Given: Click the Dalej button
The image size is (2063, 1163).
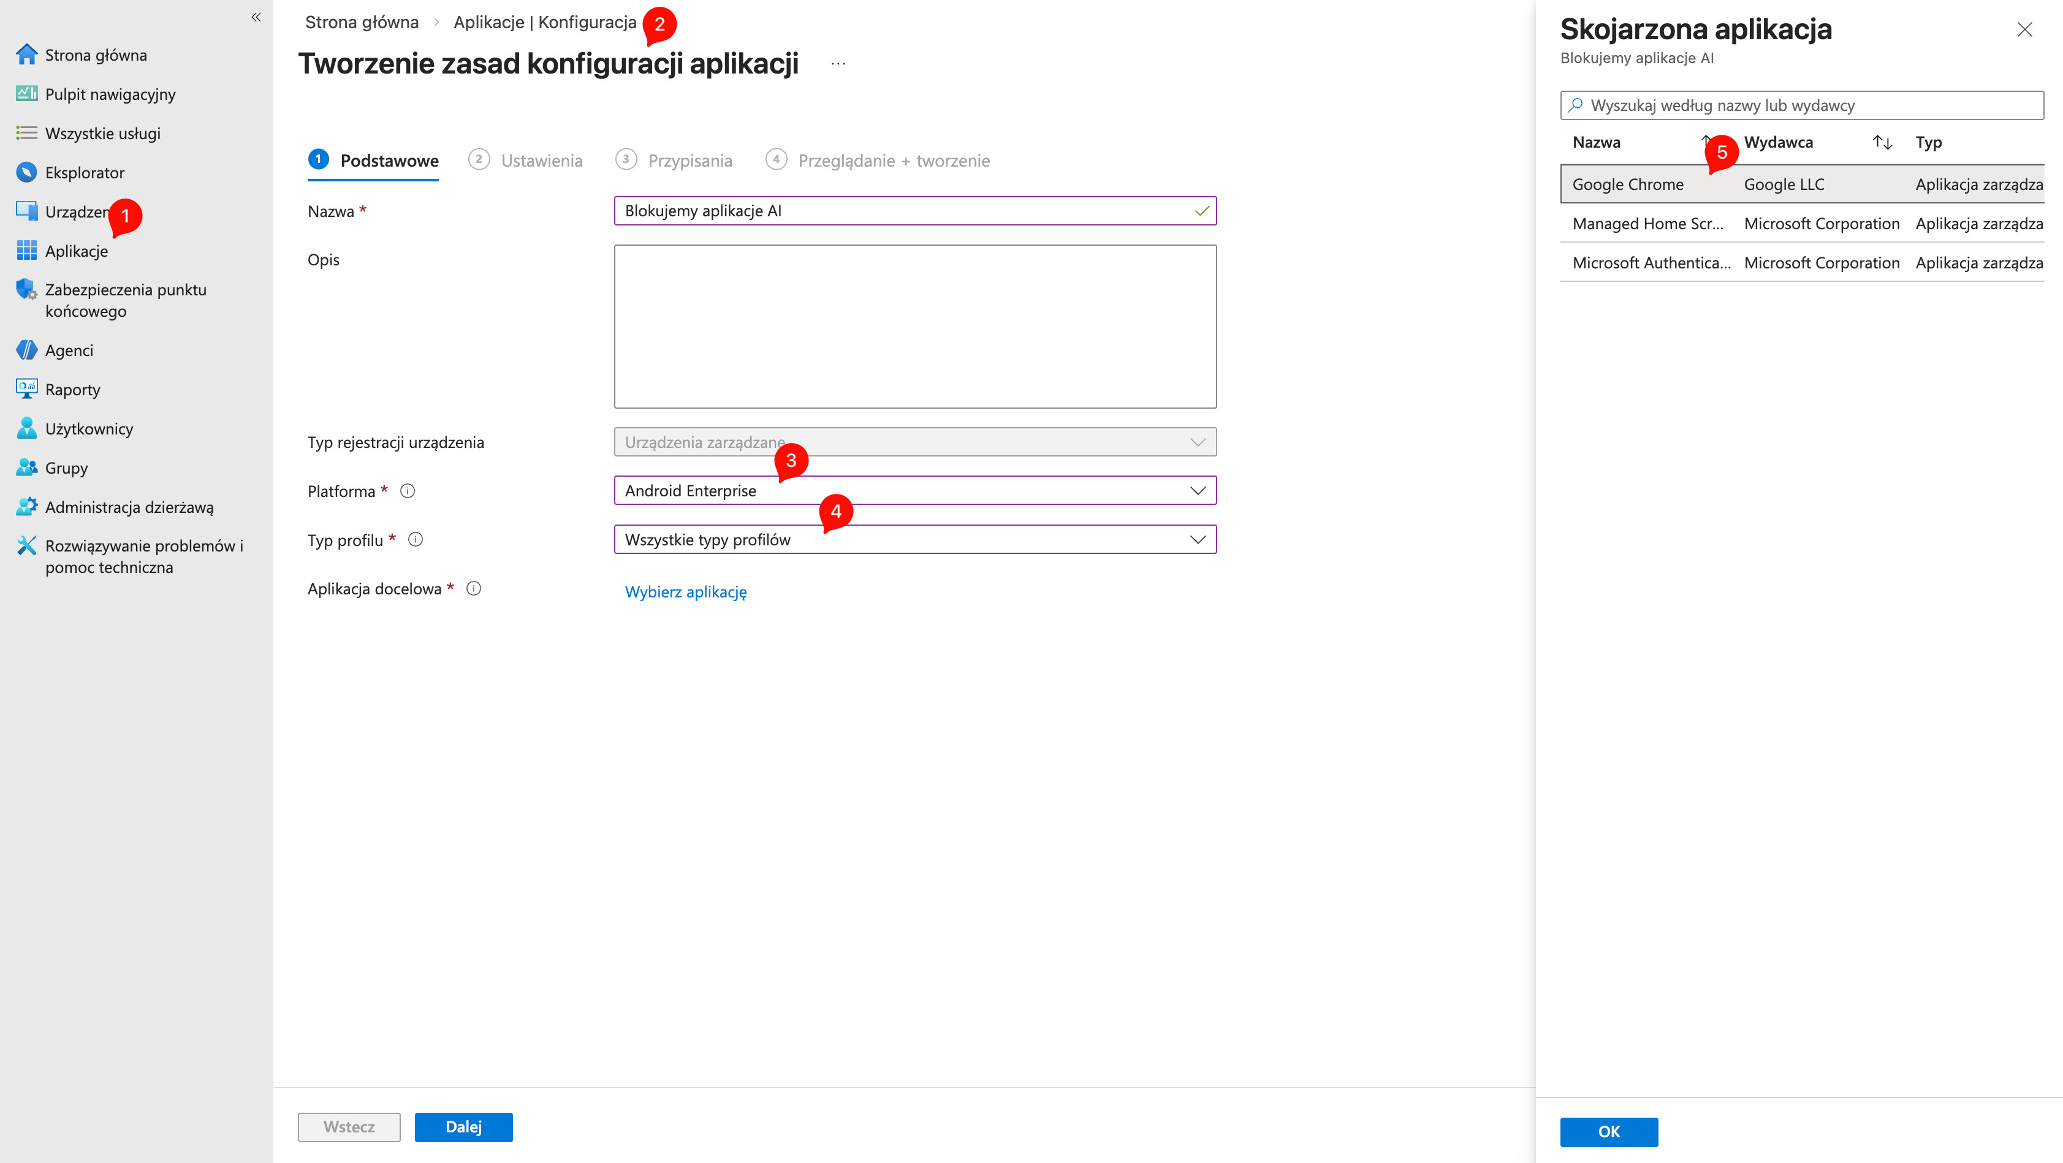Looking at the screenshot, I should click(x=463, y=1126).
